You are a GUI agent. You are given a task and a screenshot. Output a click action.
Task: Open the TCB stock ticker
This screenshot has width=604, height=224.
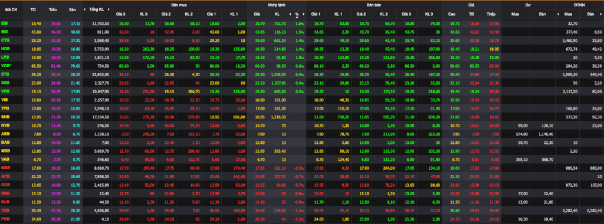click(x=5, y=210)
